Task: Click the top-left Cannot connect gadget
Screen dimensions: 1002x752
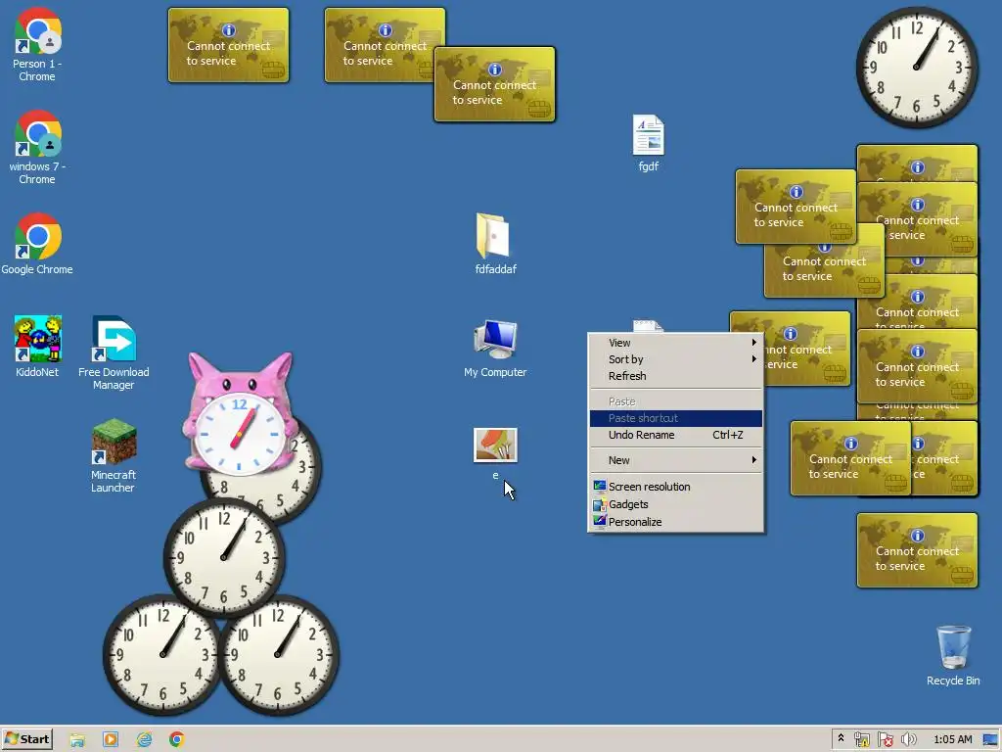Action: click(228, 45)
